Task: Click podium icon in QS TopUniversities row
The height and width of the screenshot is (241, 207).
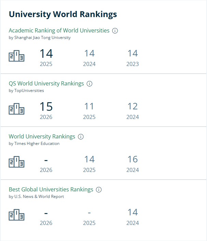Action: point(16,109)
